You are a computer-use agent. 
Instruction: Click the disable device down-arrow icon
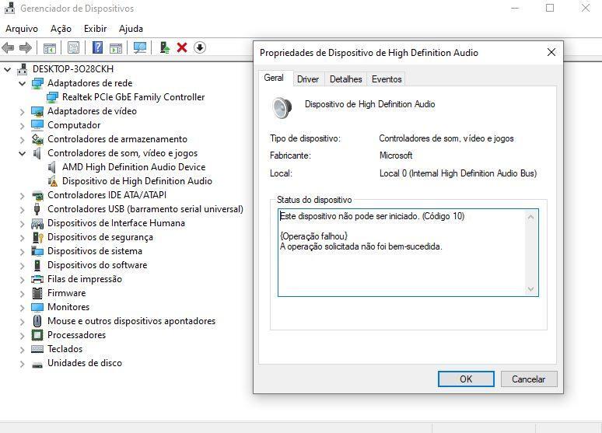coord(200,47)
